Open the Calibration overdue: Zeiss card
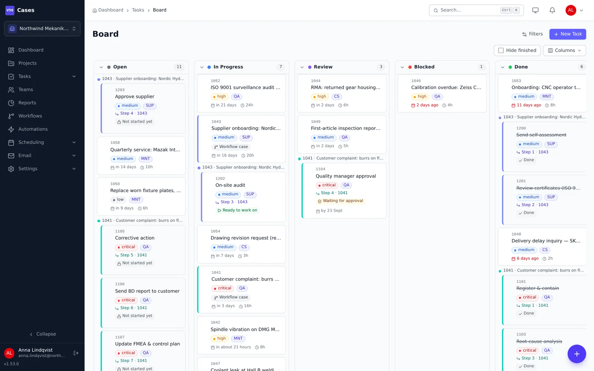The image size is (594, 371). [x=442, y=93]
